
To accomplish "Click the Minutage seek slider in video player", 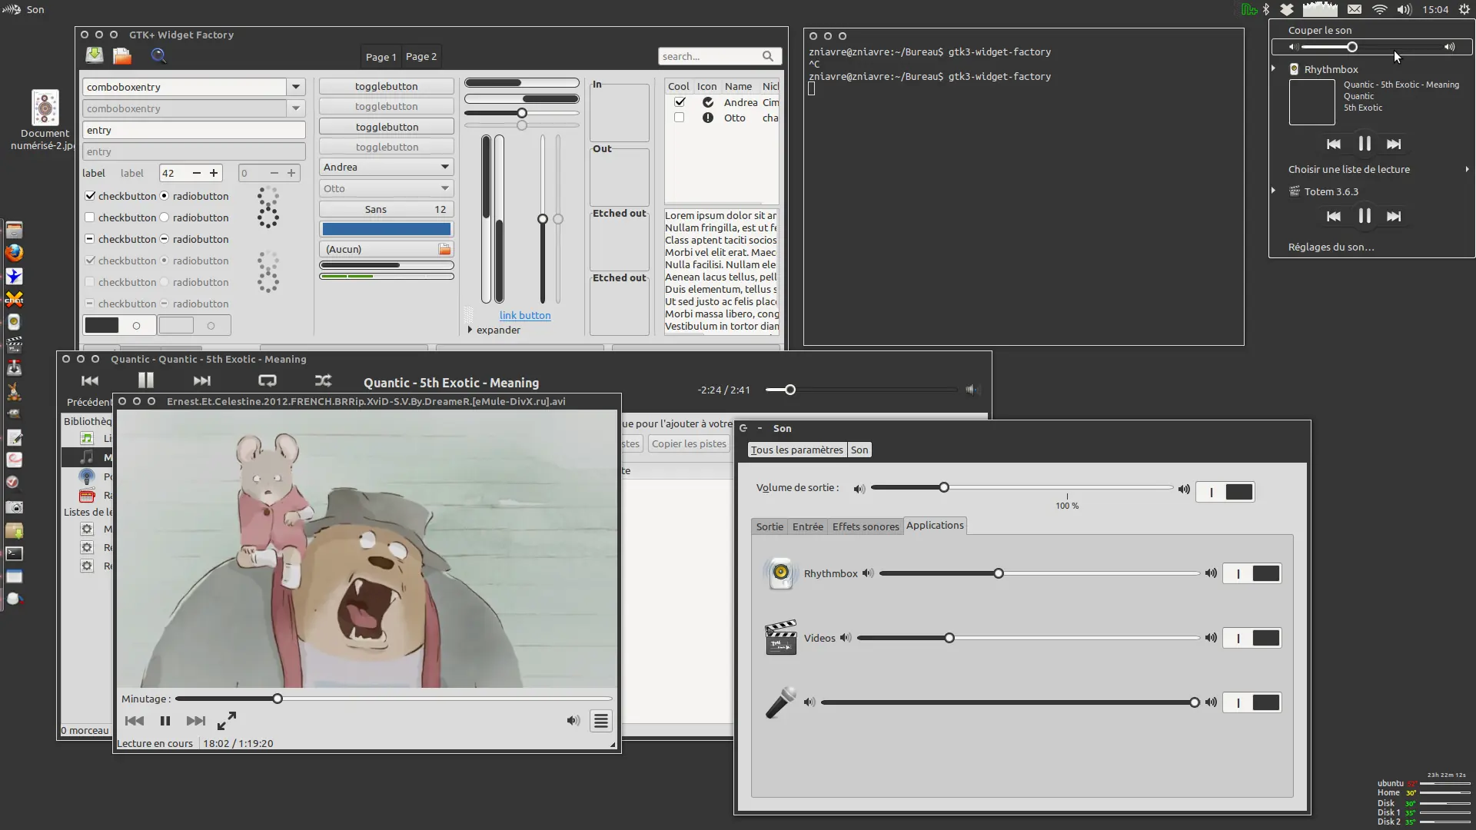I will point(394,699).
